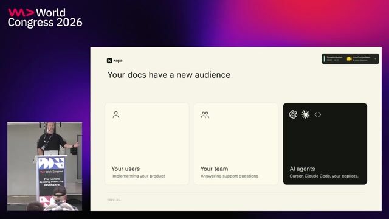The width and height of the screenshot is (389, 219).
Task: Click the OpenAI logo icon in the AI agents card
Action: pyautogui.click(x=293, y=114)
